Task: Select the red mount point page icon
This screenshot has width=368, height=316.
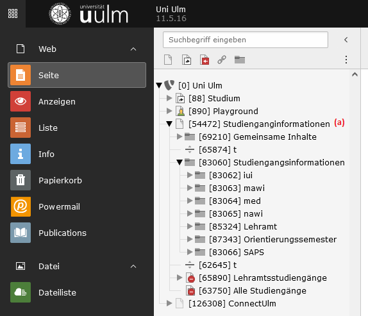Action: pos(205,60)
